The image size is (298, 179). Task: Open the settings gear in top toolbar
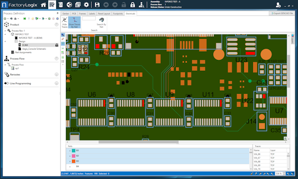86,5
